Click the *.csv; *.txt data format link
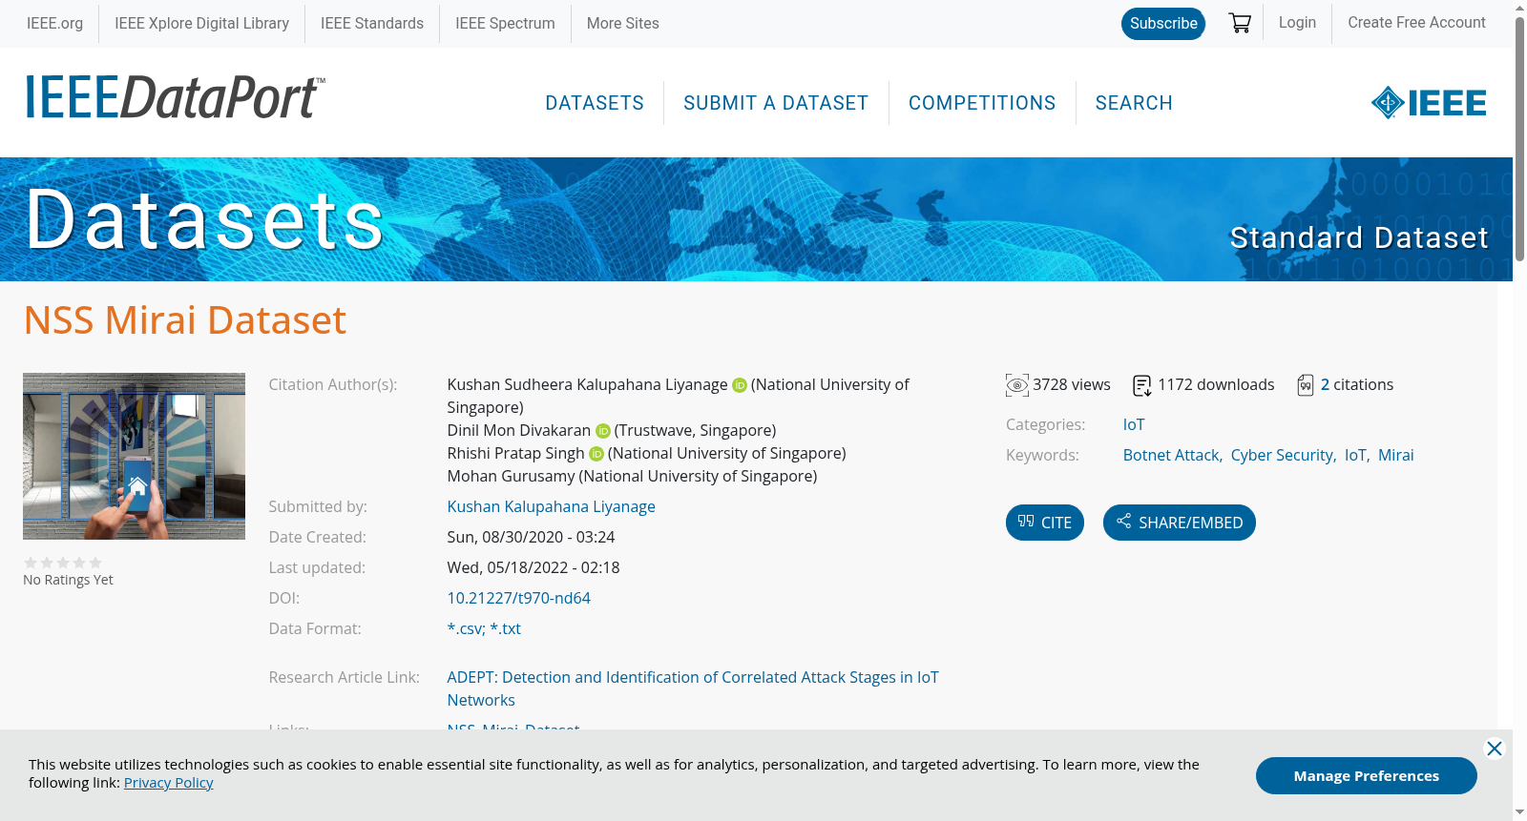 click(x=484, y=628)
